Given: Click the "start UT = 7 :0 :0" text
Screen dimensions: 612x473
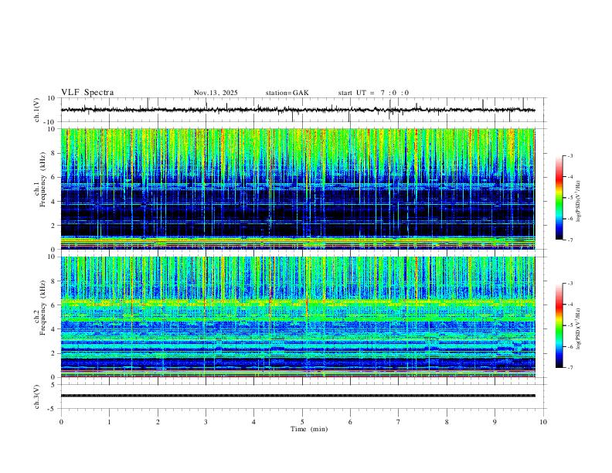Looking at the screenshot, I should (x=373, y=93).
